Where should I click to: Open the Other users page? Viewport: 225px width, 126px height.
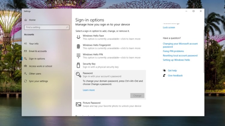tap(35, 74)
